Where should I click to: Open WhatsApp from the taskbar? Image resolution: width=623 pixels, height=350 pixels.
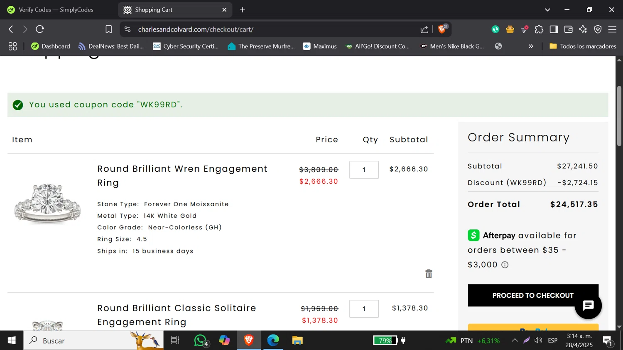201,340
